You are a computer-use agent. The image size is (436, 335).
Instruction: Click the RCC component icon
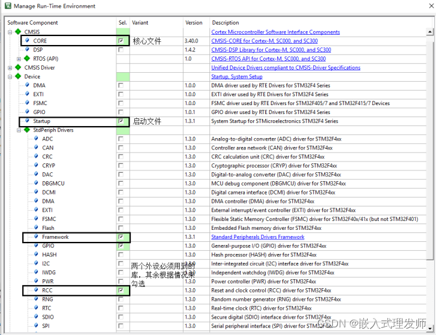tap(36, 289)
